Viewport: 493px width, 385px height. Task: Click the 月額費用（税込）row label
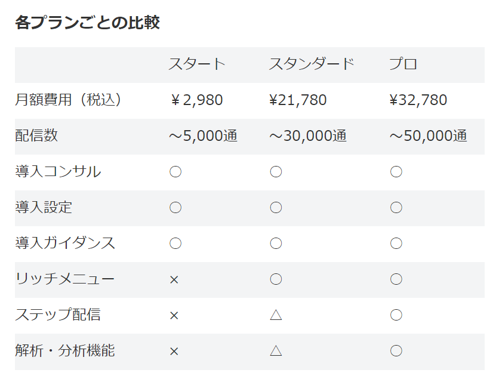pos(68,100)
